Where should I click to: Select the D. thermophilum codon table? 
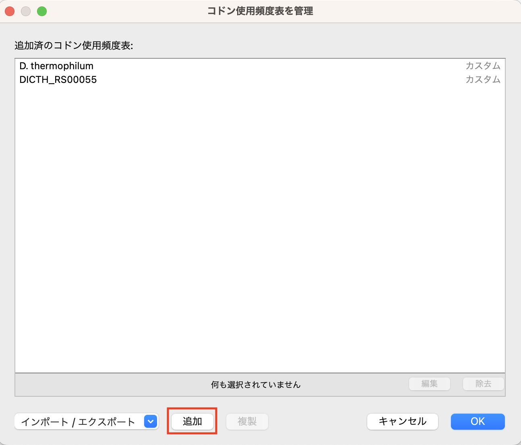coord(56,66)
